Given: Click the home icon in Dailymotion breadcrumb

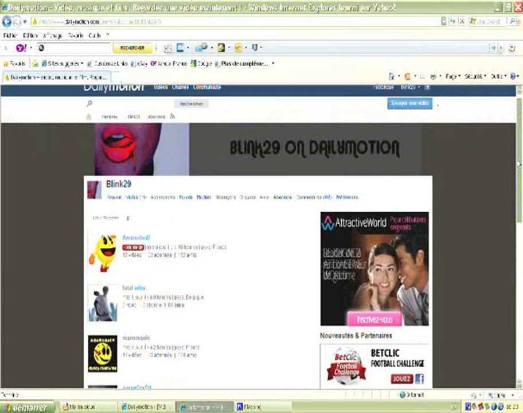Looking at the screenshot, I should tap(89, 117).
